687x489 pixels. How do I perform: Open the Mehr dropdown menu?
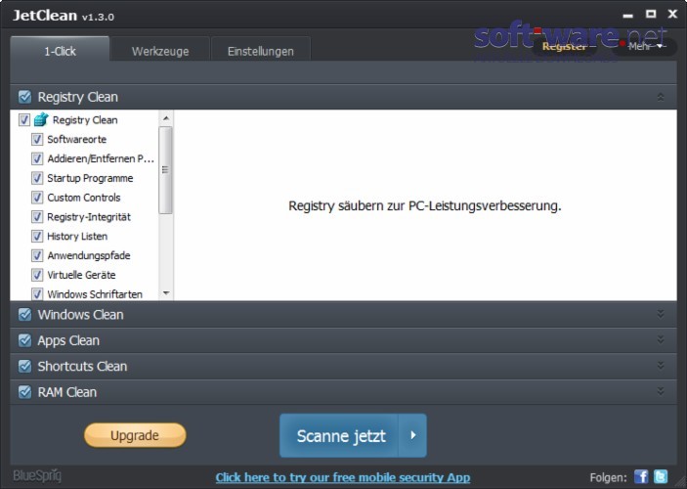pyautogui.click(x=645, y=47)
